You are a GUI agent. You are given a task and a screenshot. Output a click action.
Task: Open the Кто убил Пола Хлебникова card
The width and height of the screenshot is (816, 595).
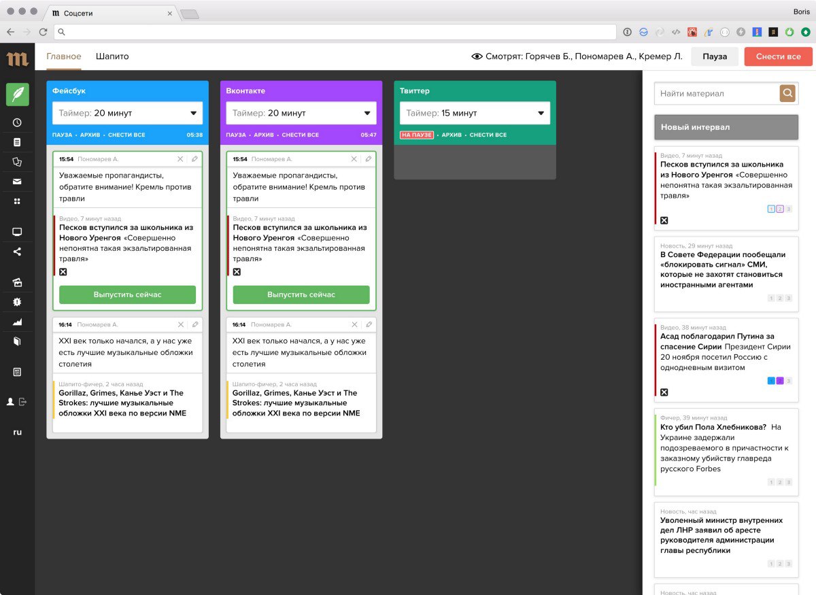pyautogui.click(x=726, y=452)
